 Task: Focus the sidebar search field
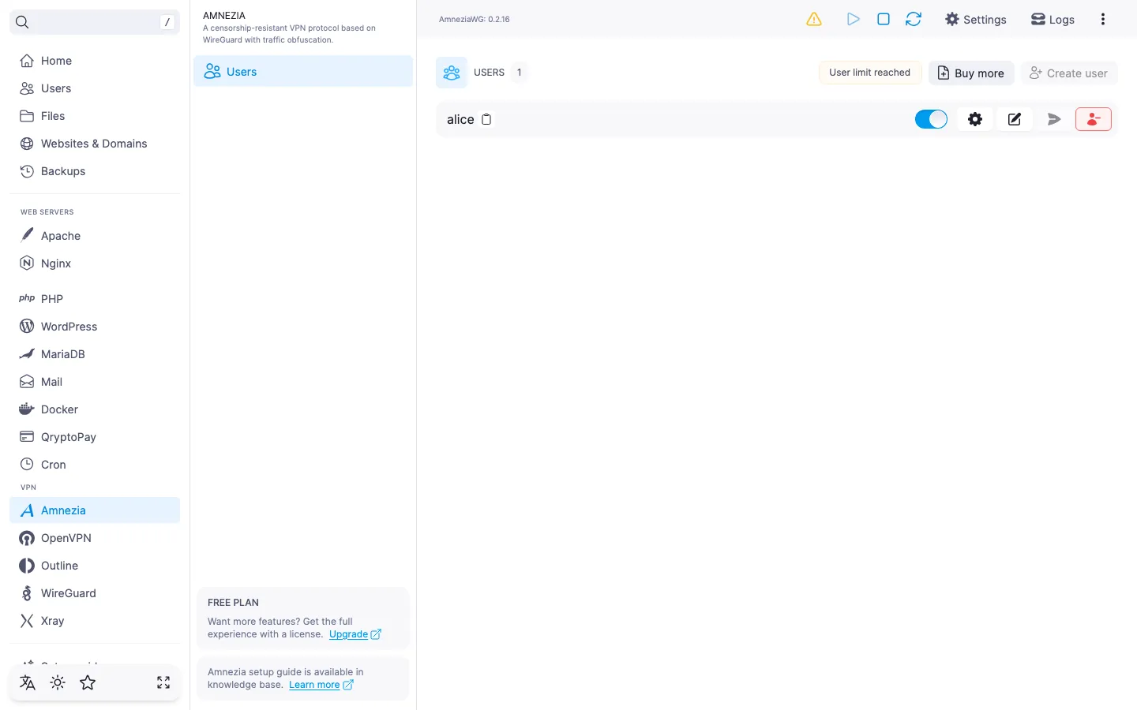[x=95, y=22]
